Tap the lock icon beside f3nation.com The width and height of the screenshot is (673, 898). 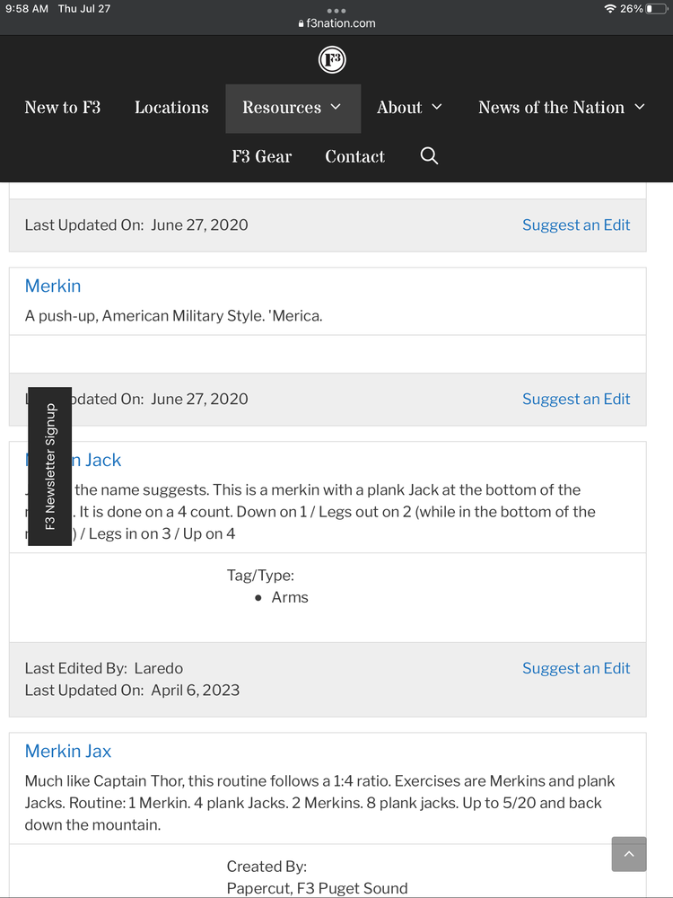[302, 24]
